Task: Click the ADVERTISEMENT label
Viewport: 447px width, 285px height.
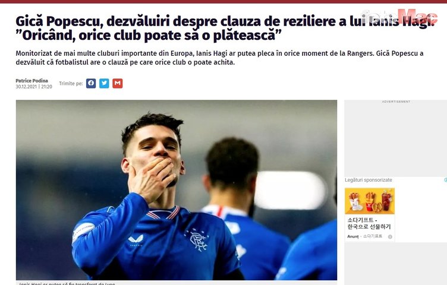Action: 396,102
